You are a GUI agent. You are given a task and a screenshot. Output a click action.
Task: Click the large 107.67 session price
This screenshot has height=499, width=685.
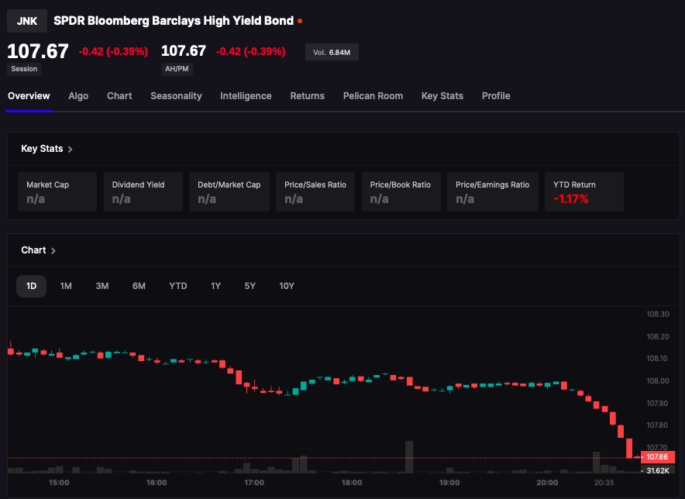coord(38,52)
